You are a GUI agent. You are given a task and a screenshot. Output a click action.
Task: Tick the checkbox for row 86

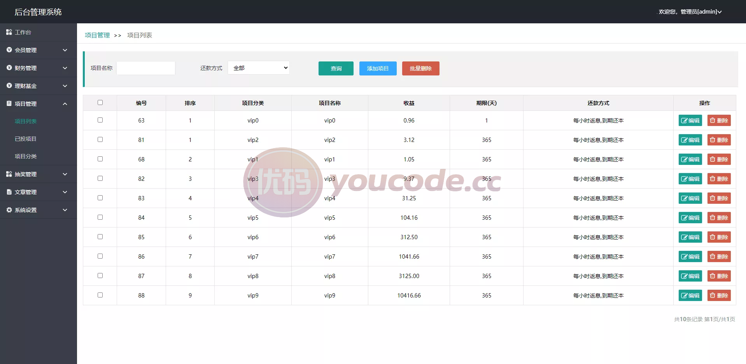pos(100,256)
